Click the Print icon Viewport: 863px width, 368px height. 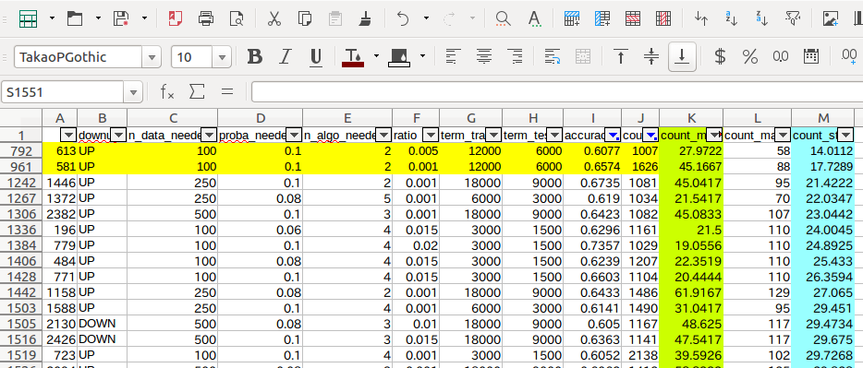point(206,18)
